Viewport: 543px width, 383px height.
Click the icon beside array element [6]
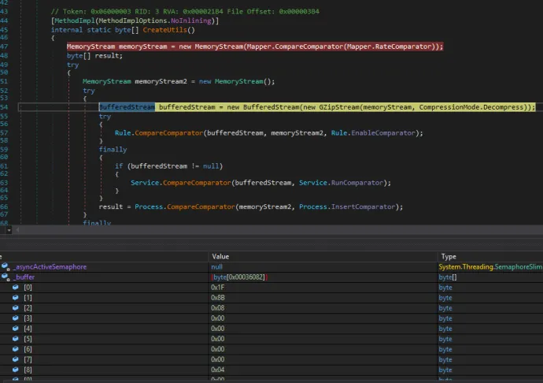pos(16,349)
